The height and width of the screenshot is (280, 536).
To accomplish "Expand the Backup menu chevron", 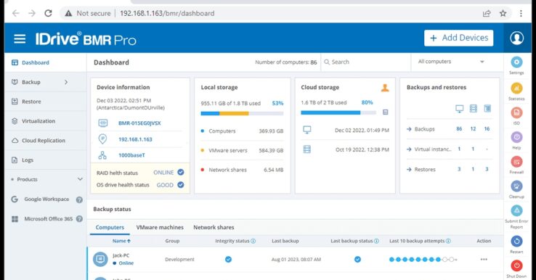I will point(66,82).
